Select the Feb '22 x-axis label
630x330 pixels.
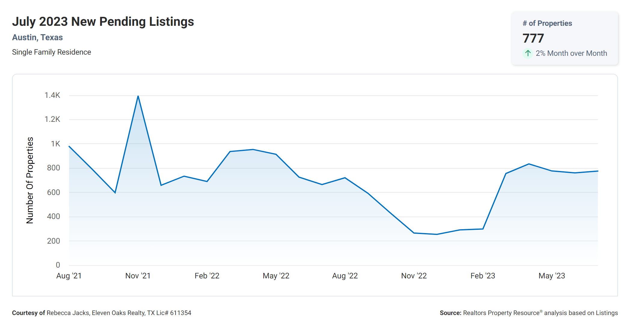(x=207, y=276)
